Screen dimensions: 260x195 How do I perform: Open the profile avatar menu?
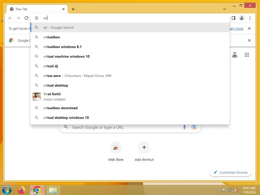point(242,18)
